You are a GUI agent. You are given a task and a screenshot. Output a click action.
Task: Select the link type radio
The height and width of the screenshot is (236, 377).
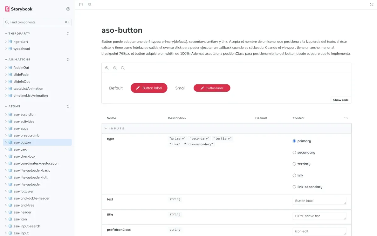pos(294,175)
